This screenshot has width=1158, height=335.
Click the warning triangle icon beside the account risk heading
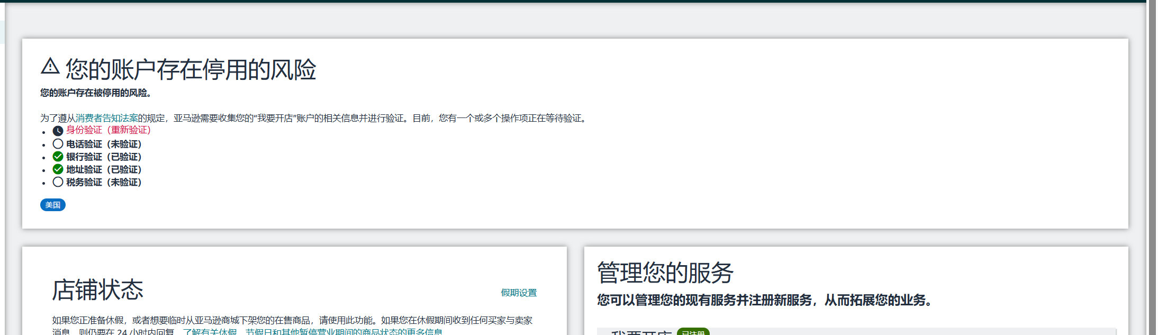point(50,67)
